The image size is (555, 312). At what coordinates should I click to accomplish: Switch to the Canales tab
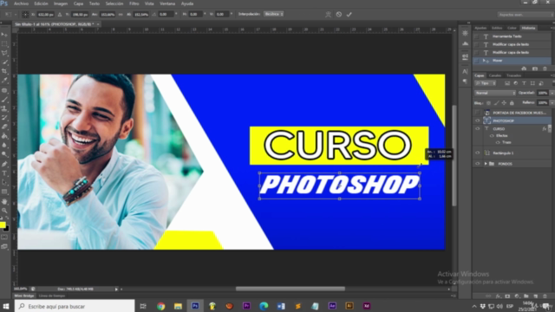[x=495, y=75]
